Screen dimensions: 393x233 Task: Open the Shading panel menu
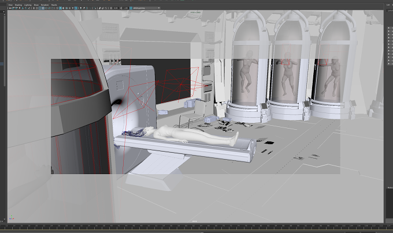(x=18, y=5)
